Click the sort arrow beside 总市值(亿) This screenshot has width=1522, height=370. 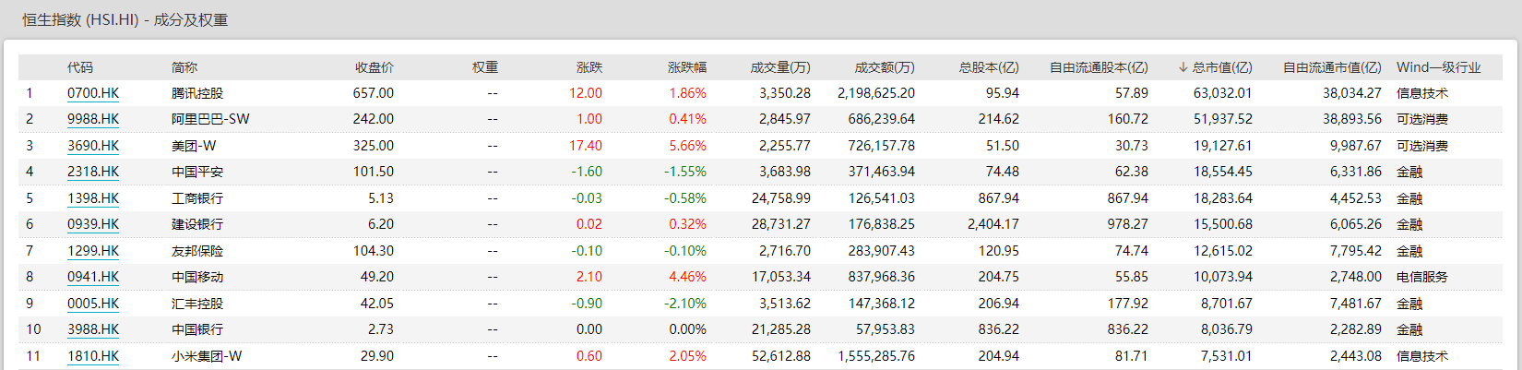click(1183, 67)
